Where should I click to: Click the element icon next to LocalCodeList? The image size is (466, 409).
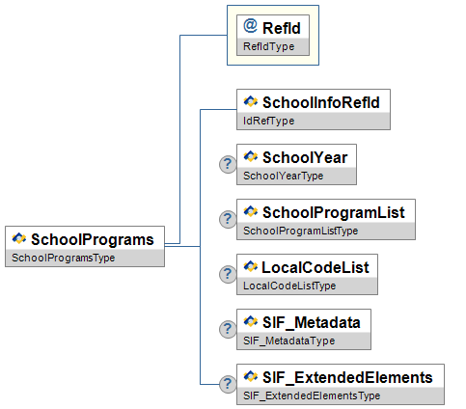(251, 266)
